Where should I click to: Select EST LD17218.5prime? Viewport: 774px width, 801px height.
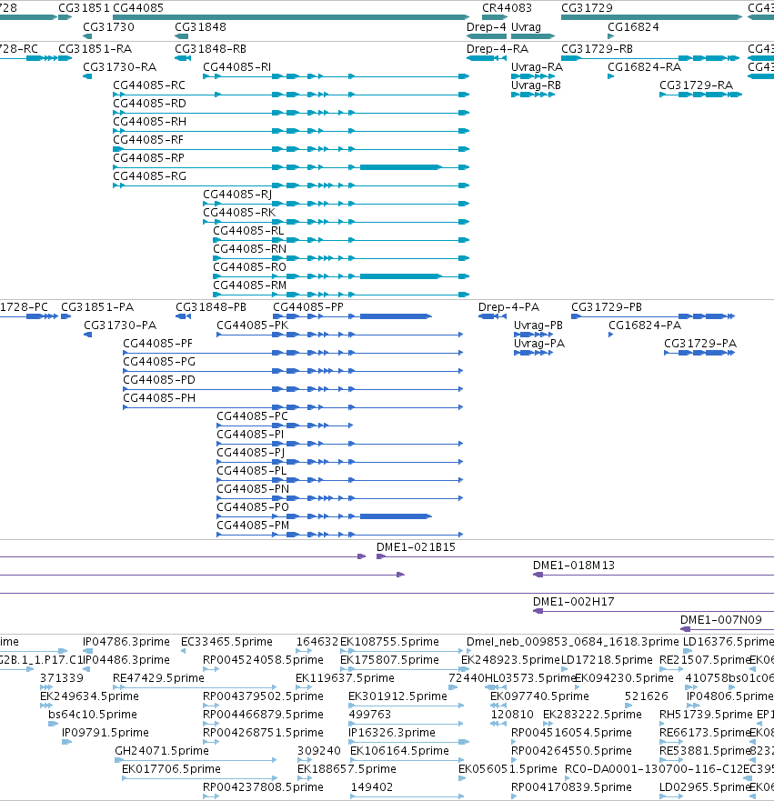(x=565, y=669)
